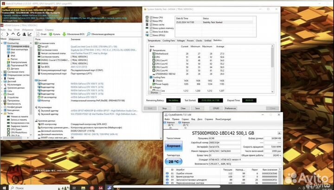Image resolution: width=334 pixels, height=190 pixels.
Task: Click the Refresh icon in AIDA64 toolbar
Action: (18, 34)
